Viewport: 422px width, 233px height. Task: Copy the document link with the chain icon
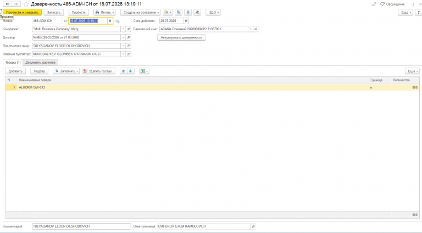point(374,4)
